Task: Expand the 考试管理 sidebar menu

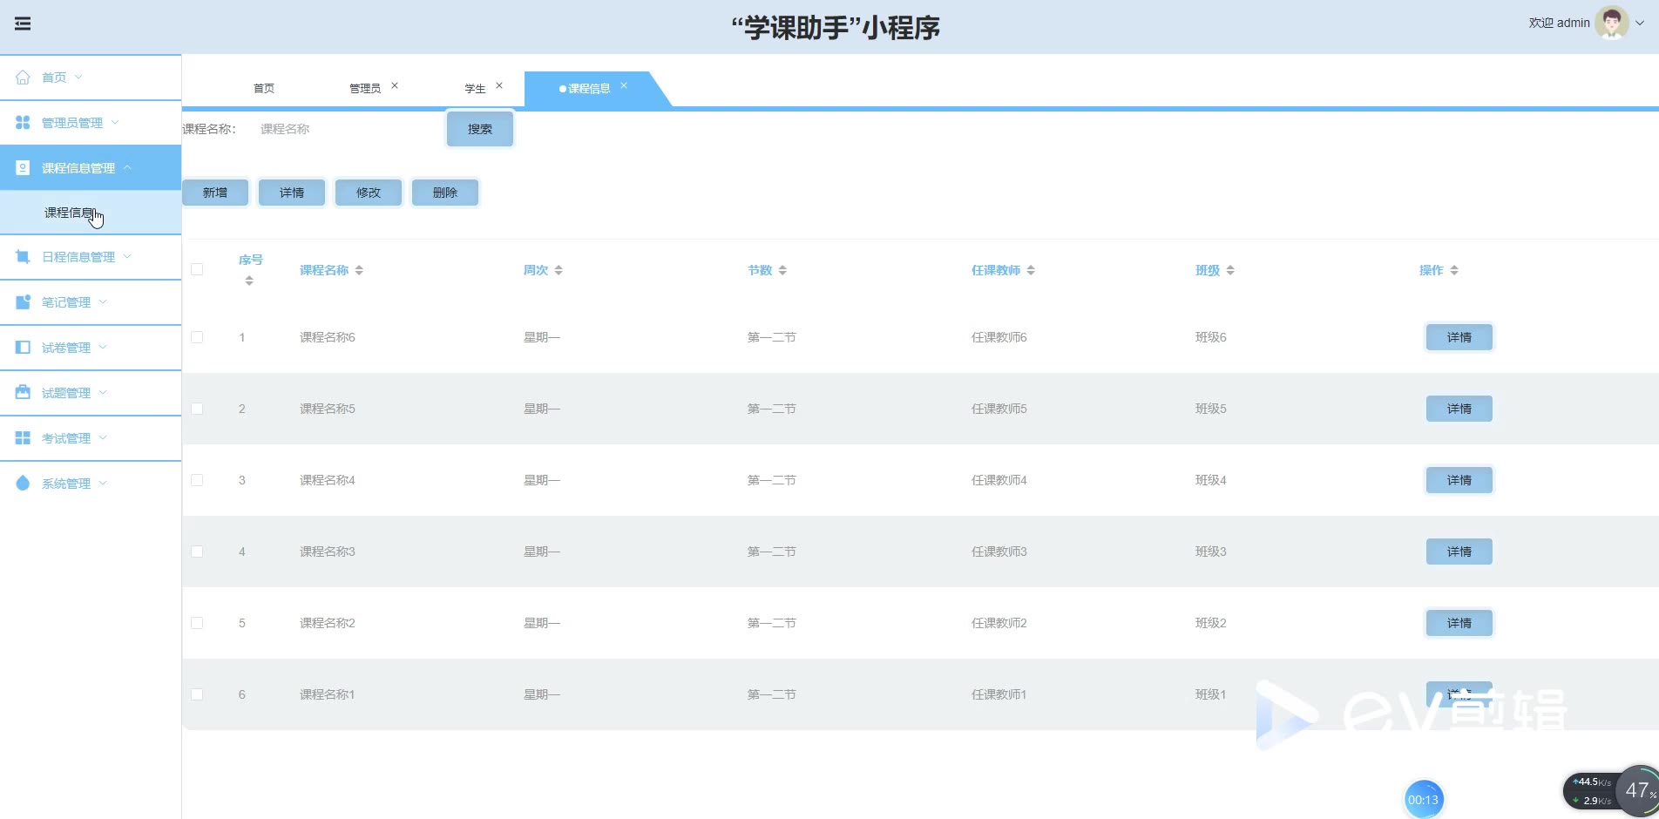Action: click(x=103, y=437)
